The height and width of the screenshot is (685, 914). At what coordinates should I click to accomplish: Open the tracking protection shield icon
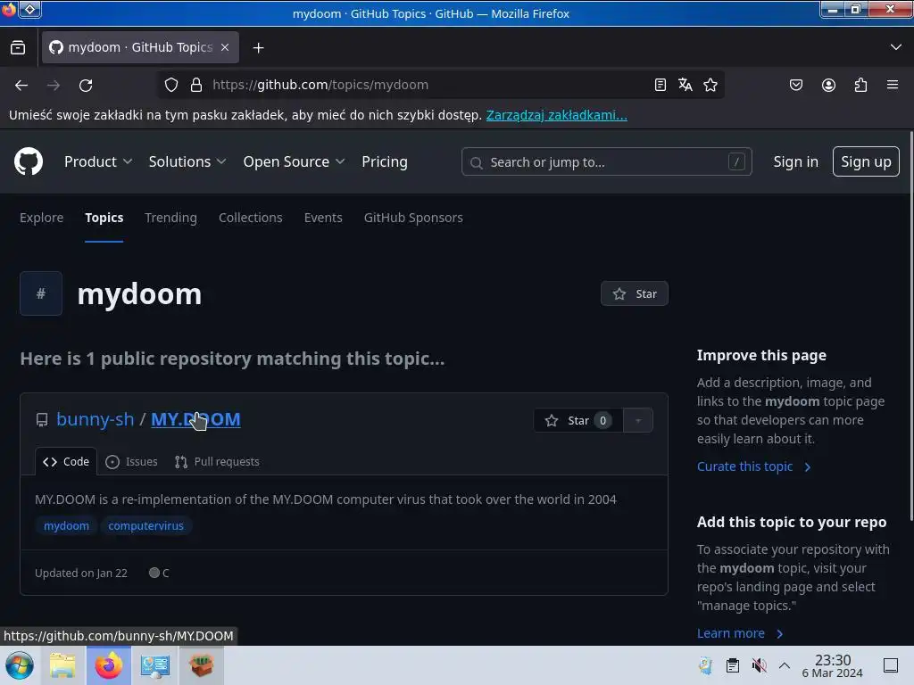point(171,85)
